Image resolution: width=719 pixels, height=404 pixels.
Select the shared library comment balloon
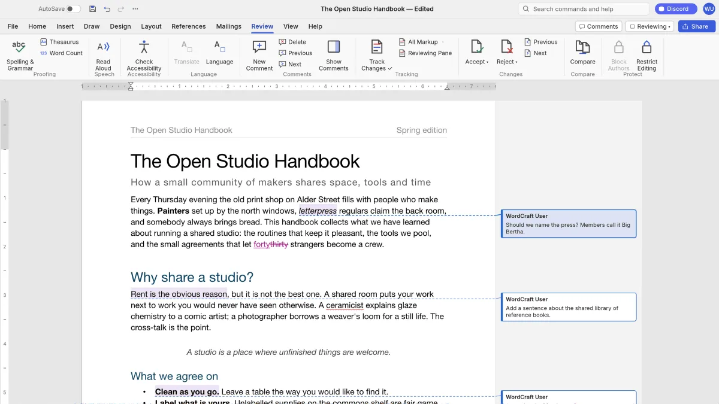[569, 307]
